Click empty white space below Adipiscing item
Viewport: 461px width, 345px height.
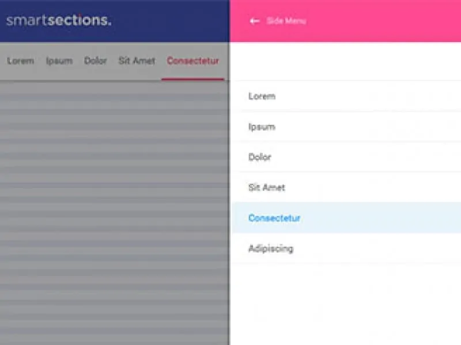(x=346, y=305)
